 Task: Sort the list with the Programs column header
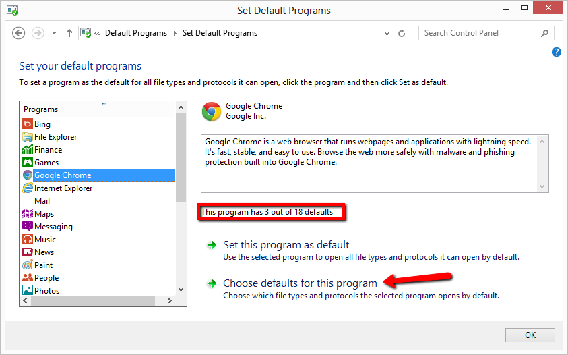tap(98, 109)
